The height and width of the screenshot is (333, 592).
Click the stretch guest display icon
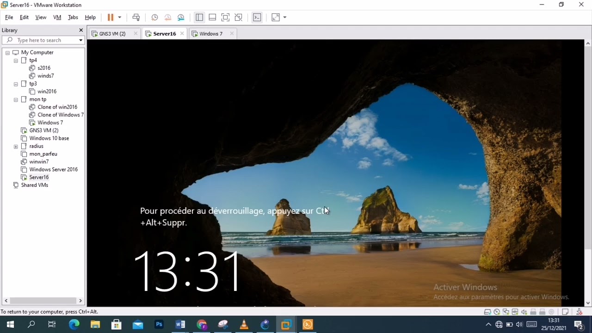pos(276,17)
